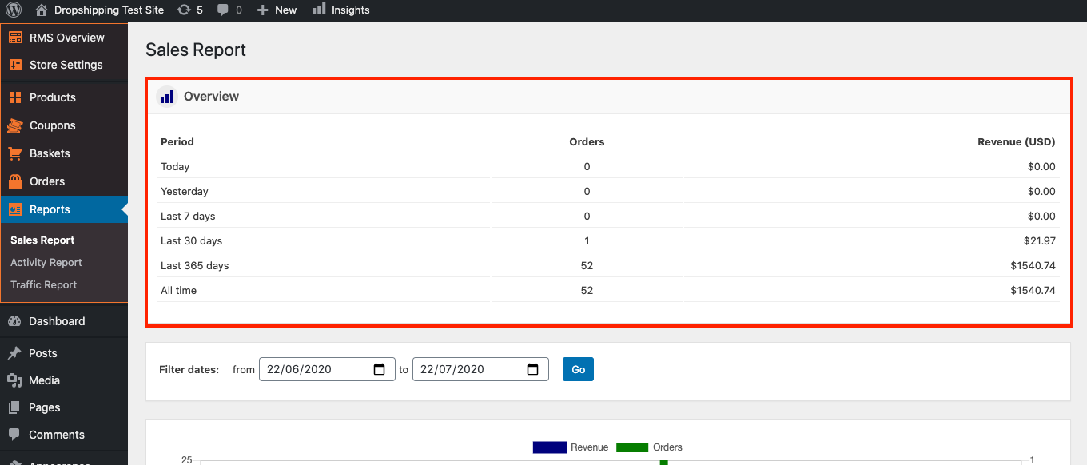The image size is (1087, 465).
Task: Click the Today row label
Action: (x=175, y=166)
